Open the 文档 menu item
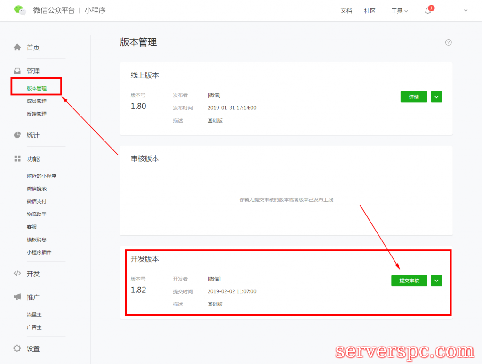 [346, 10]
